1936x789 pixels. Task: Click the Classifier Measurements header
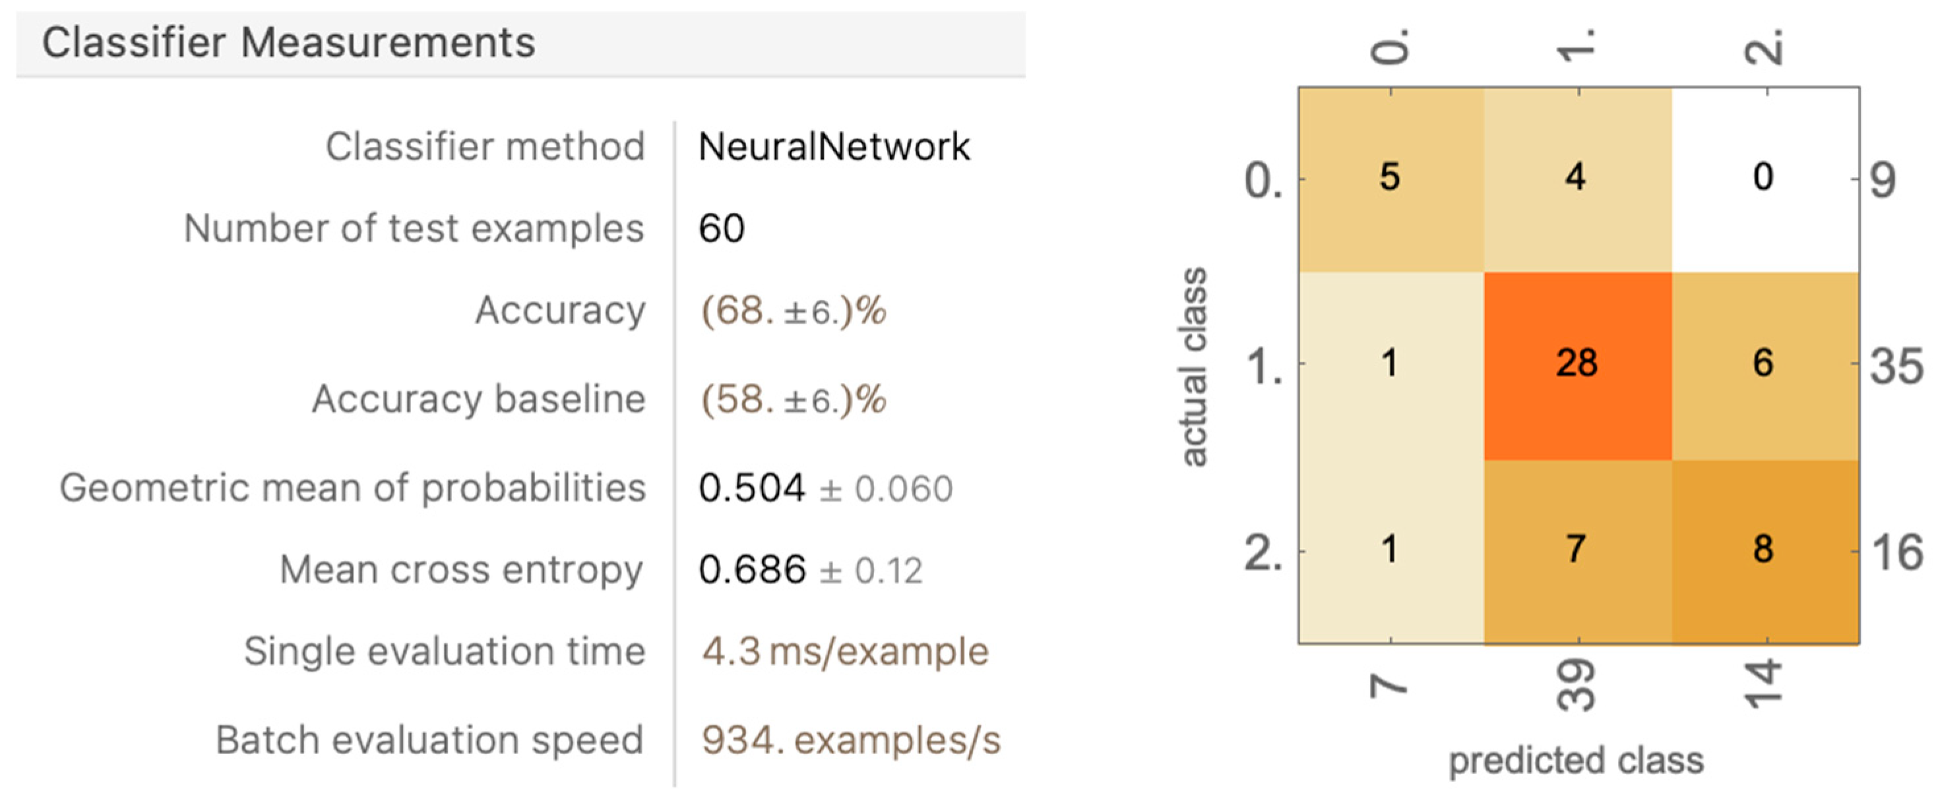pyautogui.click(x=289, y=43)
